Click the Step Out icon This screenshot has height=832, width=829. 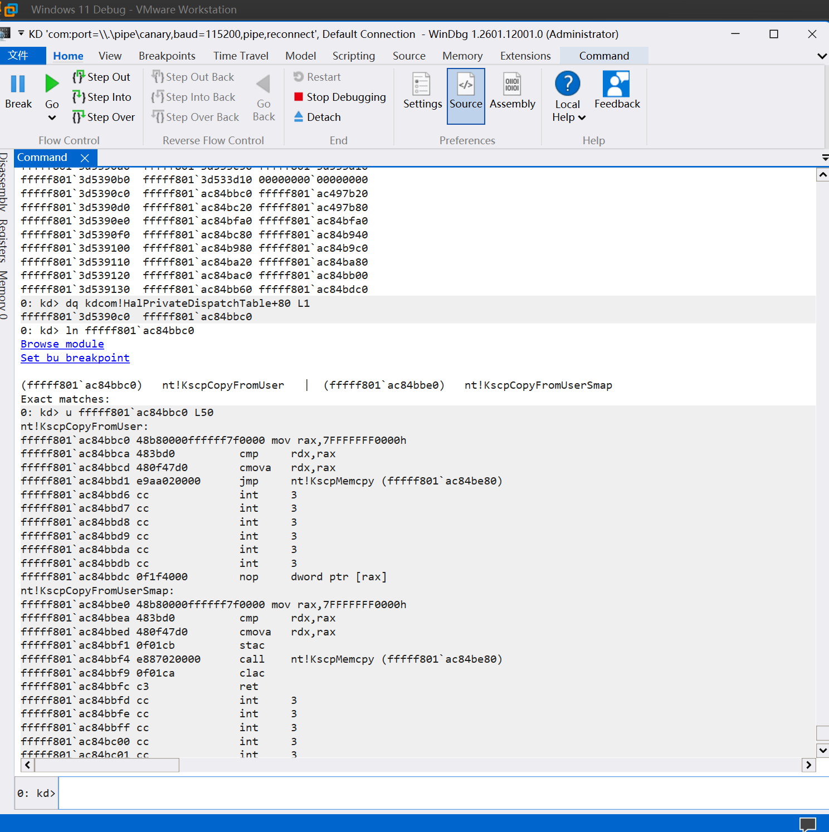point(79,77)
